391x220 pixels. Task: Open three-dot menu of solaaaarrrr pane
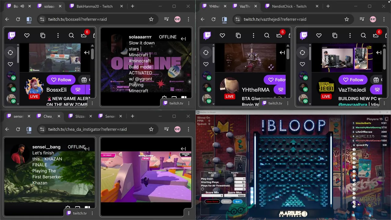(188, 103)
